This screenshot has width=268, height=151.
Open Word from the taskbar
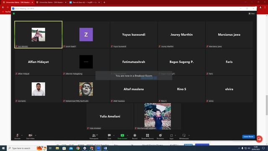tap(105, 148)
